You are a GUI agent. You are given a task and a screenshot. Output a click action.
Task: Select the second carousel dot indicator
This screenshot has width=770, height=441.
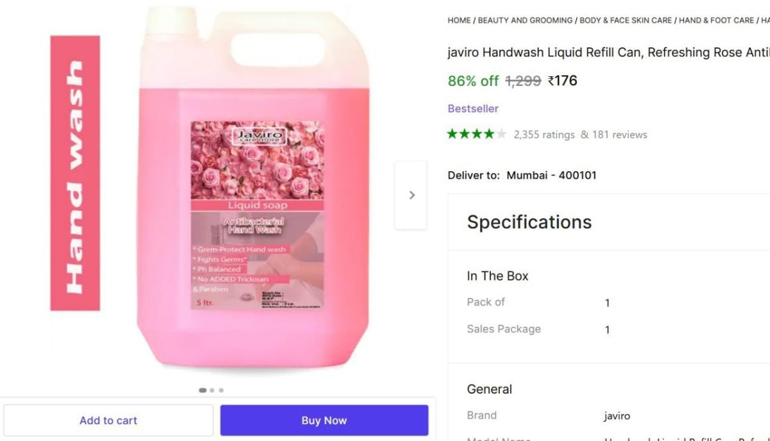tap(212, 390)
